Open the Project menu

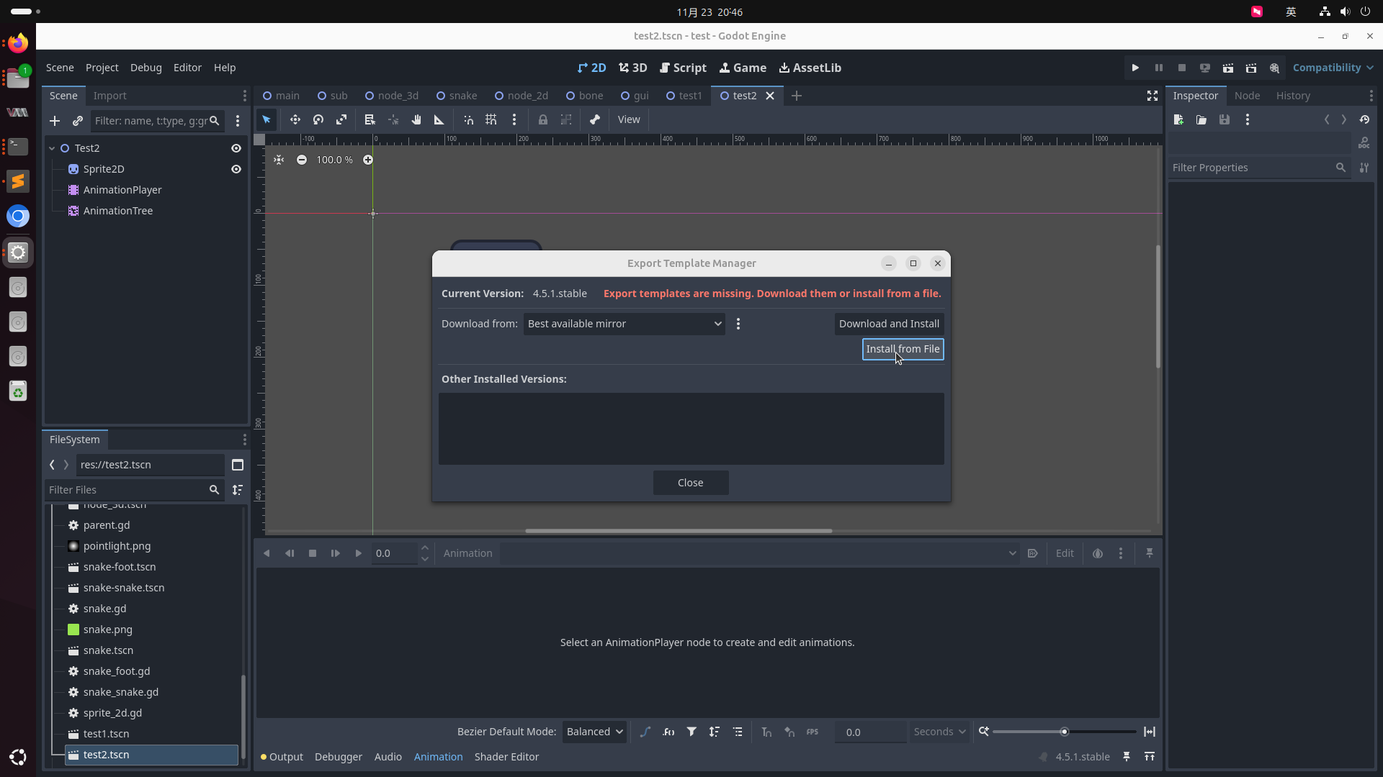102,68
